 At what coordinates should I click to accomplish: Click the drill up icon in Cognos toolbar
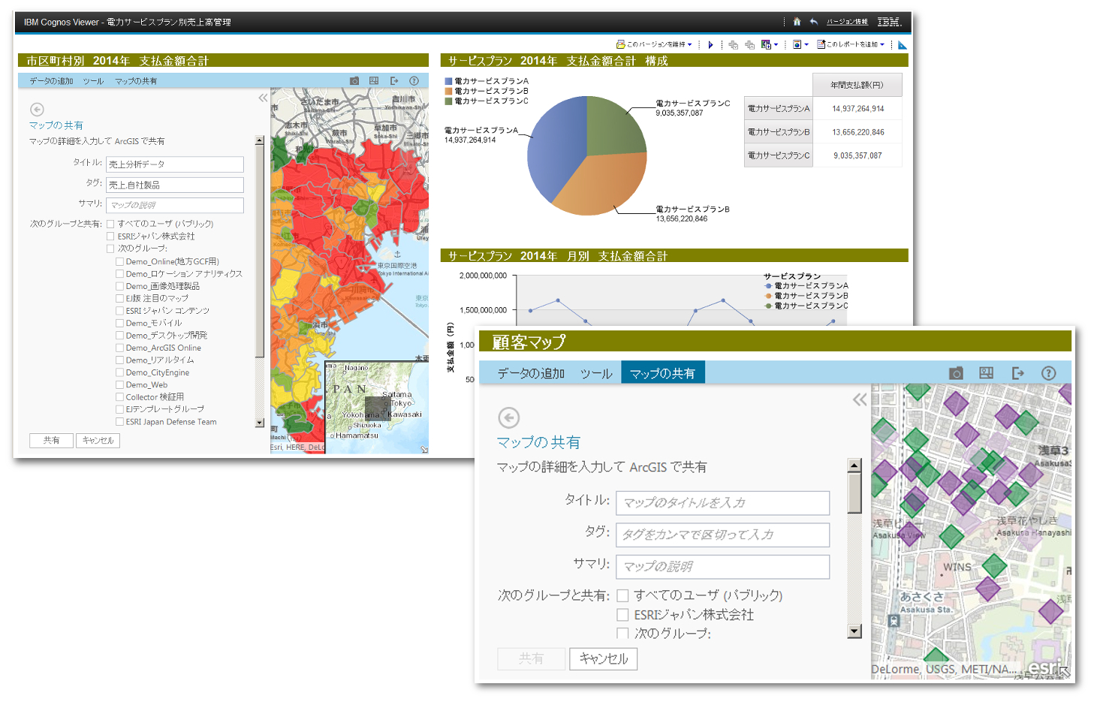(x=749, y=45)
